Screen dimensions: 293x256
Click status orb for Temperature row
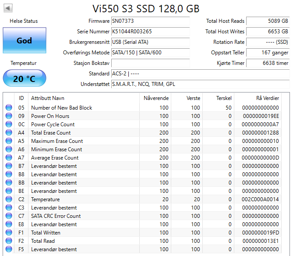click(x=9, y=199)
